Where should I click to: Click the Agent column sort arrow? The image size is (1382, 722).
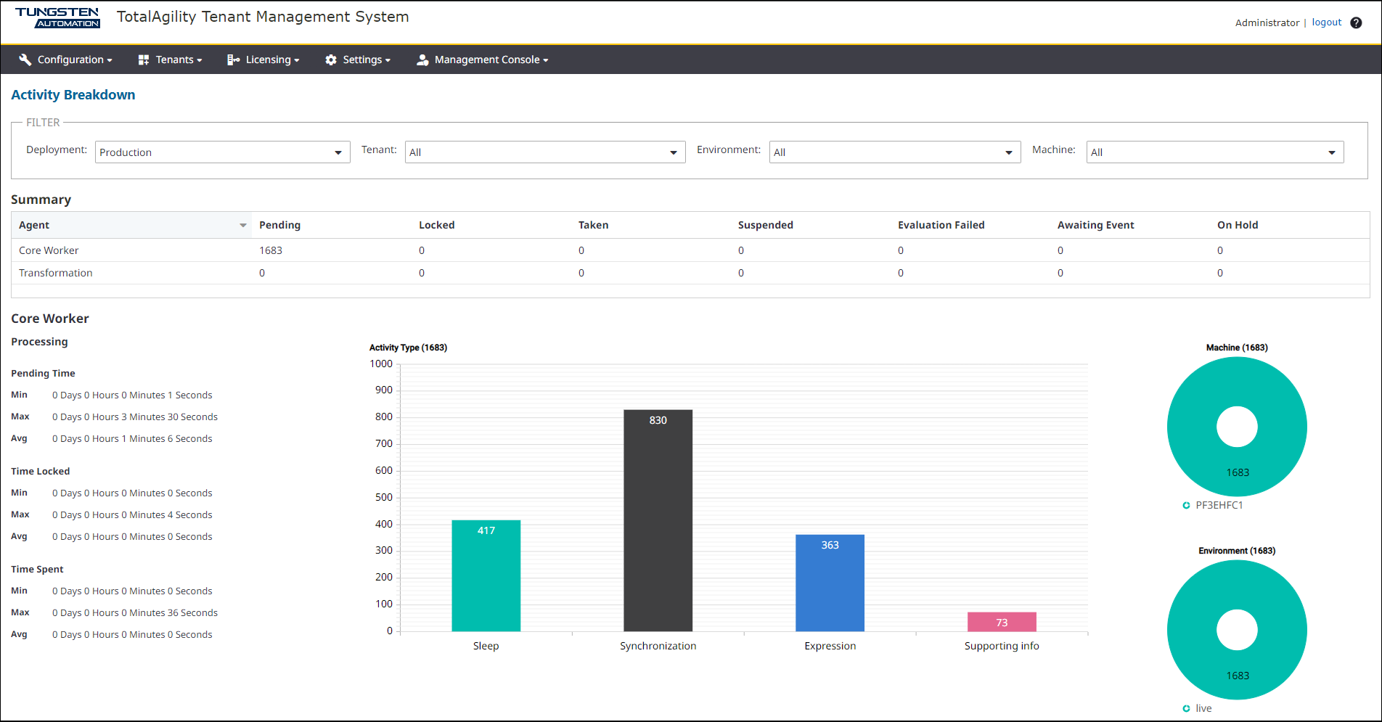click(x=243, y=226)
